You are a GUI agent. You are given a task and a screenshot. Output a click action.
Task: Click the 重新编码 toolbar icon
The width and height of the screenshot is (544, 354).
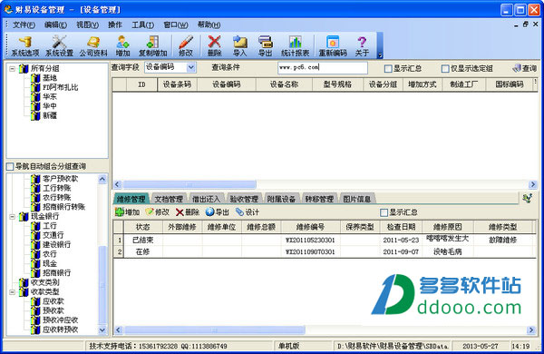[x=333, y=46]
